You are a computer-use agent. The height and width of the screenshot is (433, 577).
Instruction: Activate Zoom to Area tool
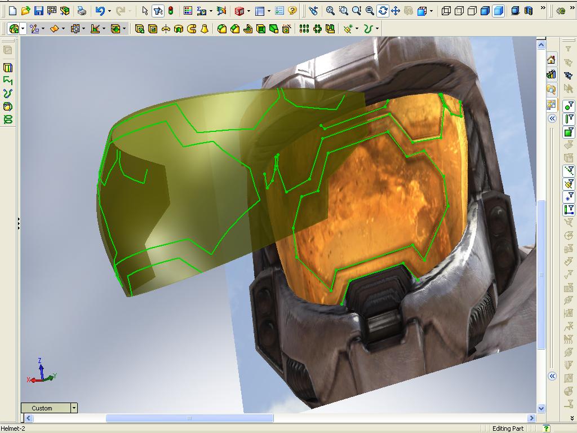coord(343,11)
